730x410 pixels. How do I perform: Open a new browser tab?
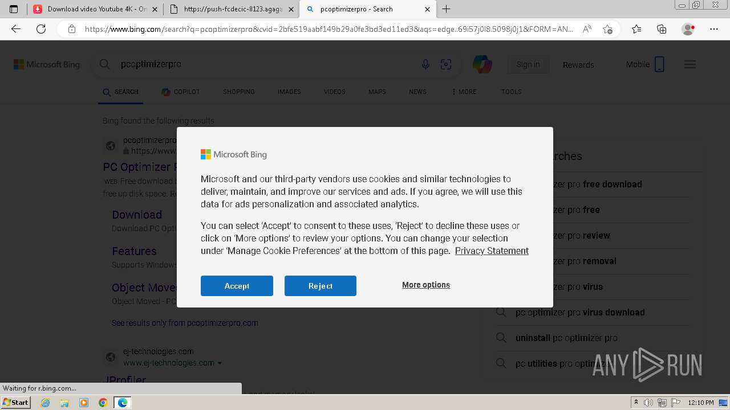pyautogui.click(x=447, y=9)
